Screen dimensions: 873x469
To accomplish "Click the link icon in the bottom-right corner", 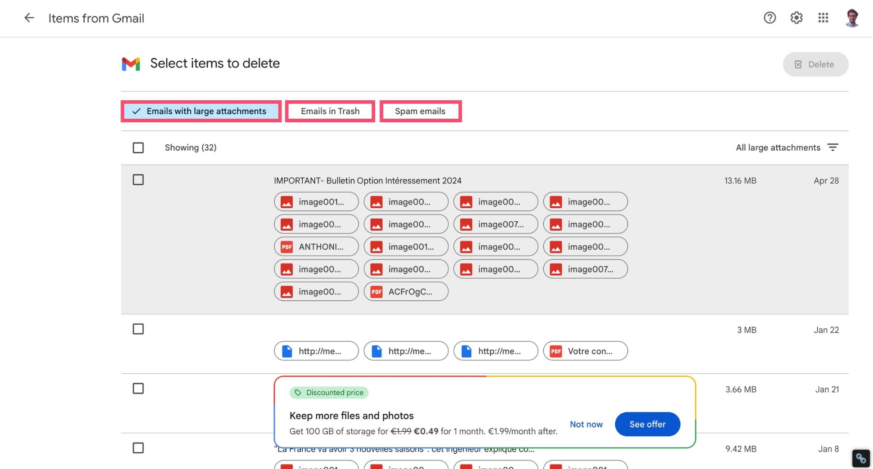I will (x=861, y=458).
